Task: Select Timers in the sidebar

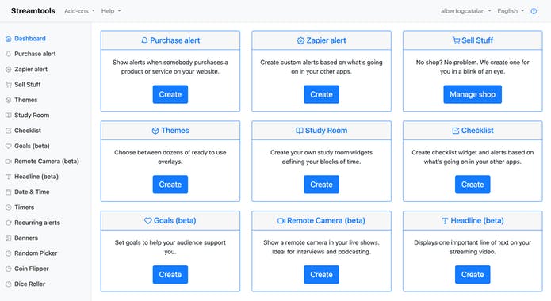Action: click(x=25, y=208)
